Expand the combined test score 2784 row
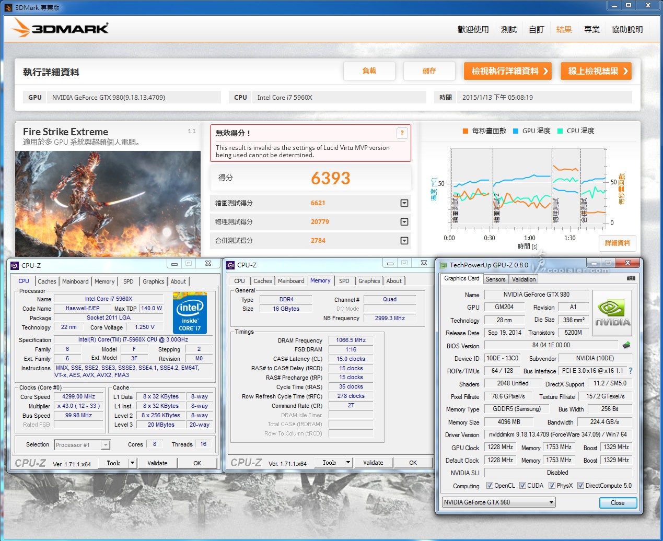663x541 pixels. tap(404, 241)
